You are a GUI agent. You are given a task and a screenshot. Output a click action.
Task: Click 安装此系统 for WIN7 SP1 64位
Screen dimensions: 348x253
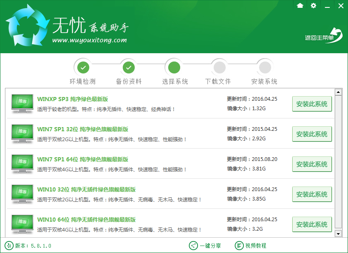[x=312, y=164]
